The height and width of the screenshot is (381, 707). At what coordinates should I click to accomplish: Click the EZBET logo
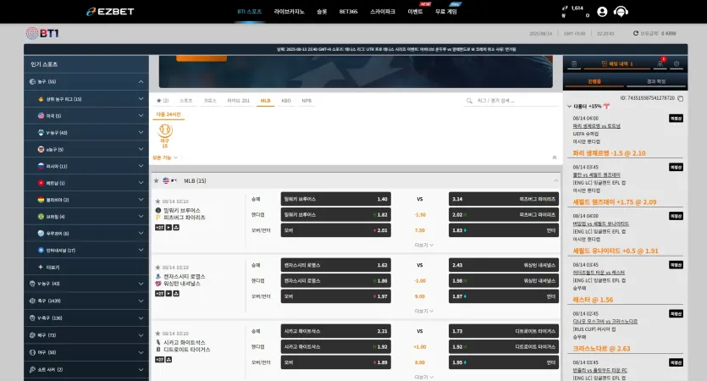pos(110,12)
